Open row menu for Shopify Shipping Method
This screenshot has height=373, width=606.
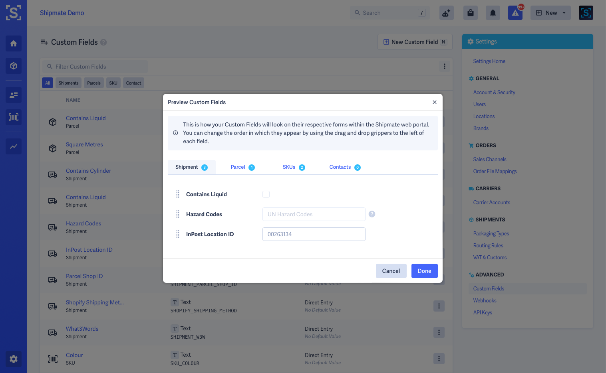point(439,306)
